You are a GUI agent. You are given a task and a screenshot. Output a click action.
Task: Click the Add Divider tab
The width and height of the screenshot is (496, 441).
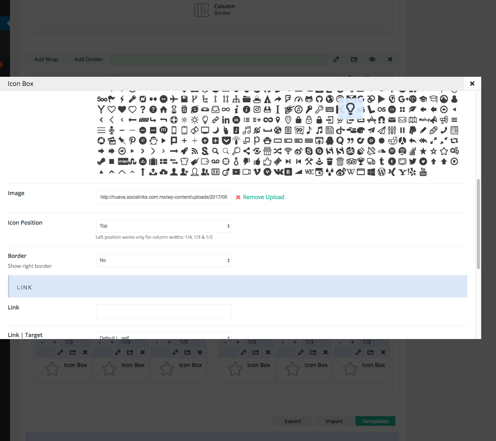(89, 59)
